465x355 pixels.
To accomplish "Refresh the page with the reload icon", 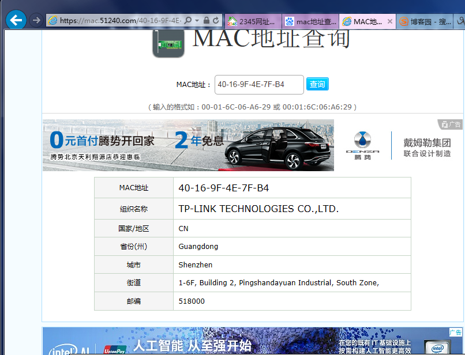I will [x=216, y=20].
